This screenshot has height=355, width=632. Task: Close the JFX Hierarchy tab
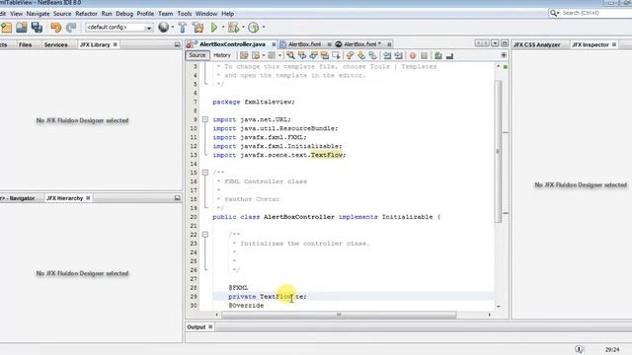pyautogui.click(x=88, y=198)
